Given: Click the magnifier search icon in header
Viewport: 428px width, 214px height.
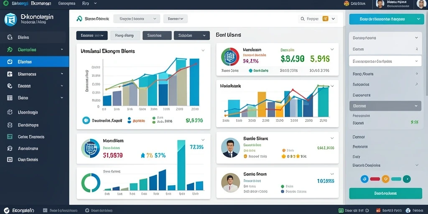Looking at the screenshot, I should coord(303,19).
